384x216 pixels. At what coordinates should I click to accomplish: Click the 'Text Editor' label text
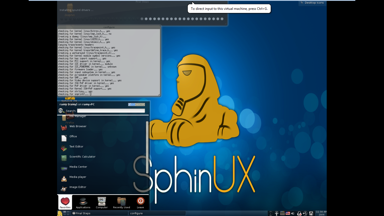(76, 147)
